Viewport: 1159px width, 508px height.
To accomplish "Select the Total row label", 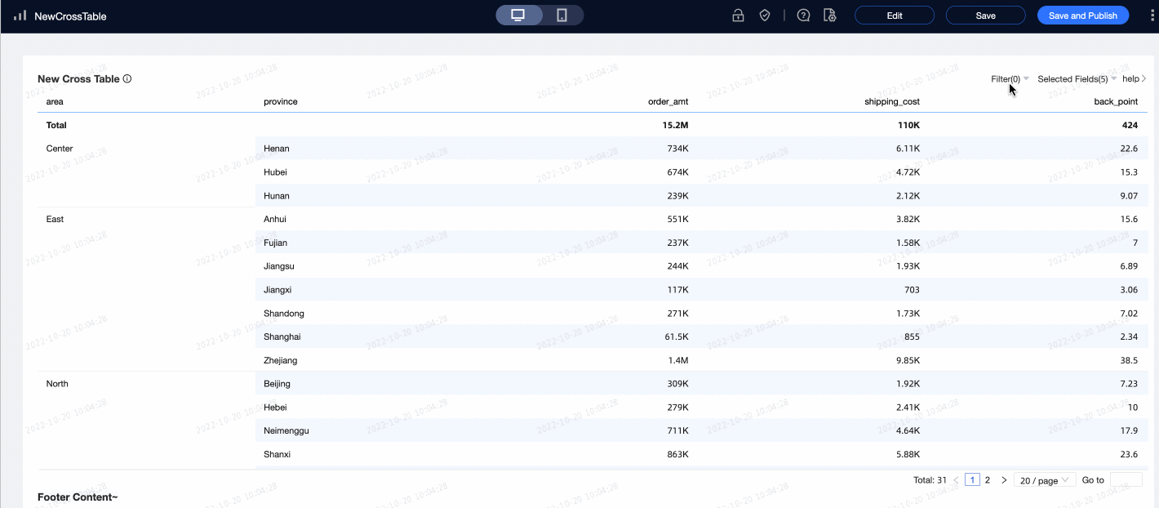I will point(56,125).
